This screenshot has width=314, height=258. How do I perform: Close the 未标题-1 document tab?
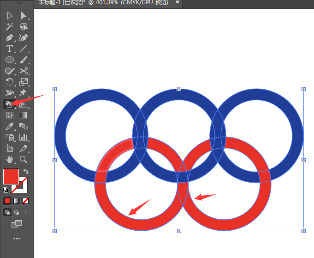[x=177, y=2]
